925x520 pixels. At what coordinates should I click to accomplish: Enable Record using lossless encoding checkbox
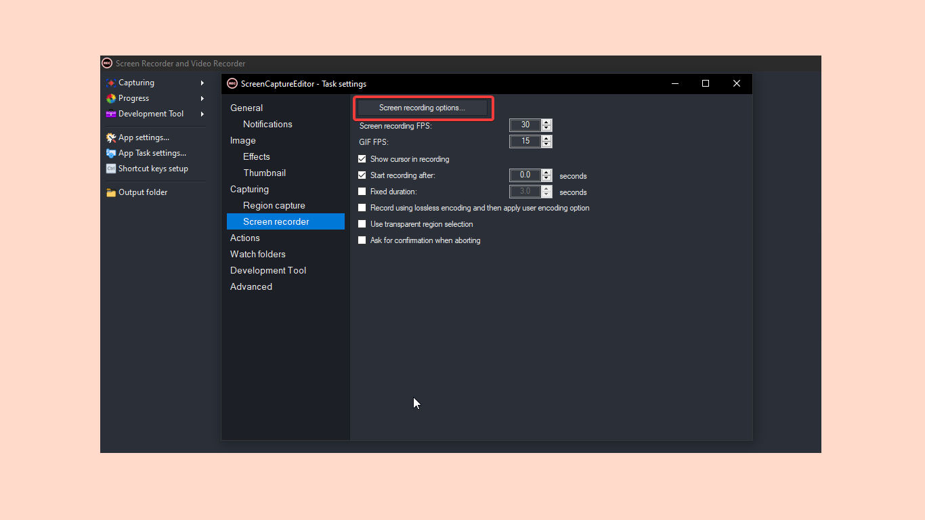[x=362, y=208]
